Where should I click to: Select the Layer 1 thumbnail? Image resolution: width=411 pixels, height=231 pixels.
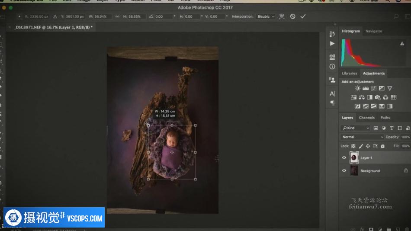coord(354,157)
